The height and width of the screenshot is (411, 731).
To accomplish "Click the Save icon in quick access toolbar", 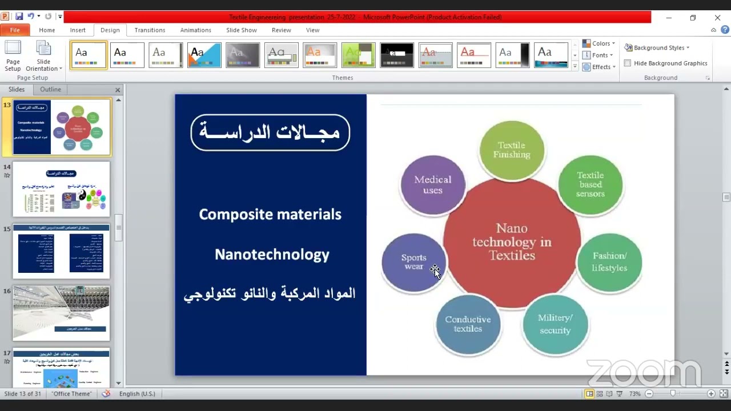I will [x=19, y=17].
